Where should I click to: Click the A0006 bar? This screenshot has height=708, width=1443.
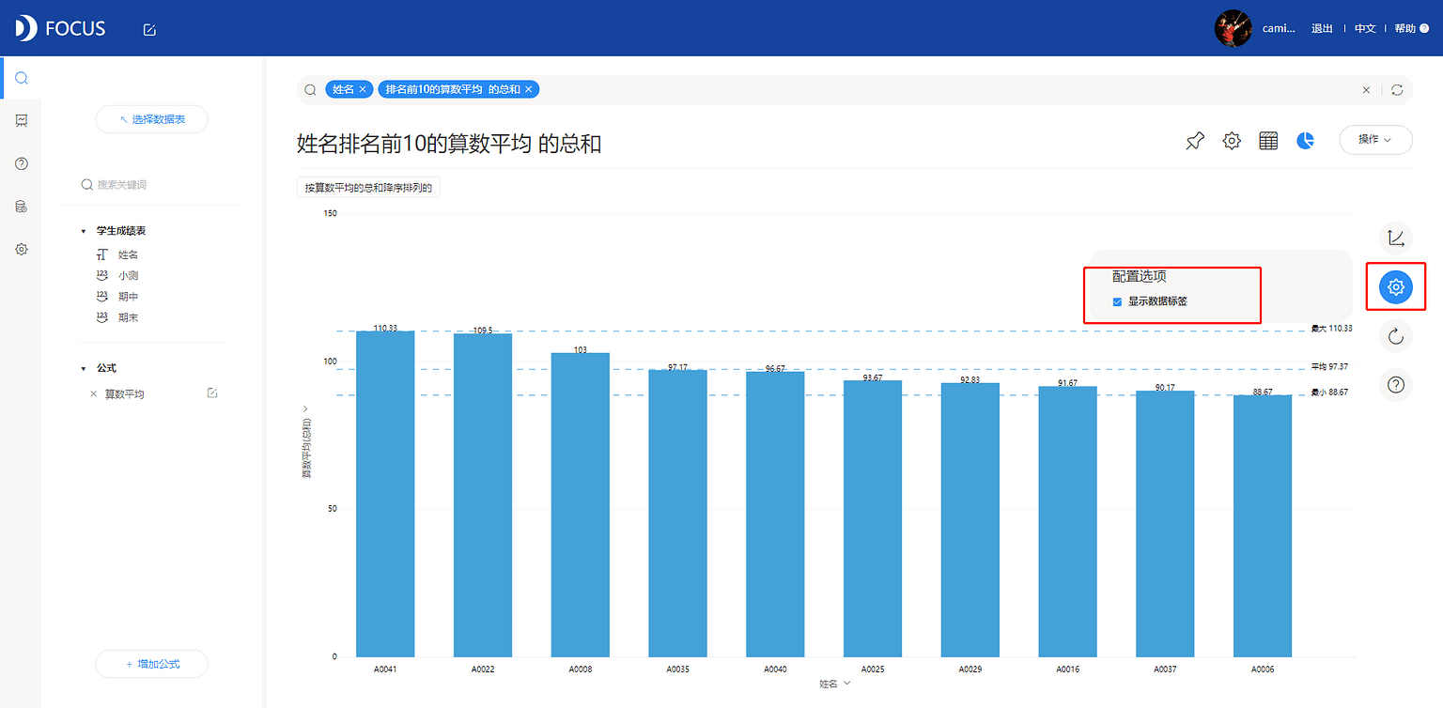coord(1263,526)
